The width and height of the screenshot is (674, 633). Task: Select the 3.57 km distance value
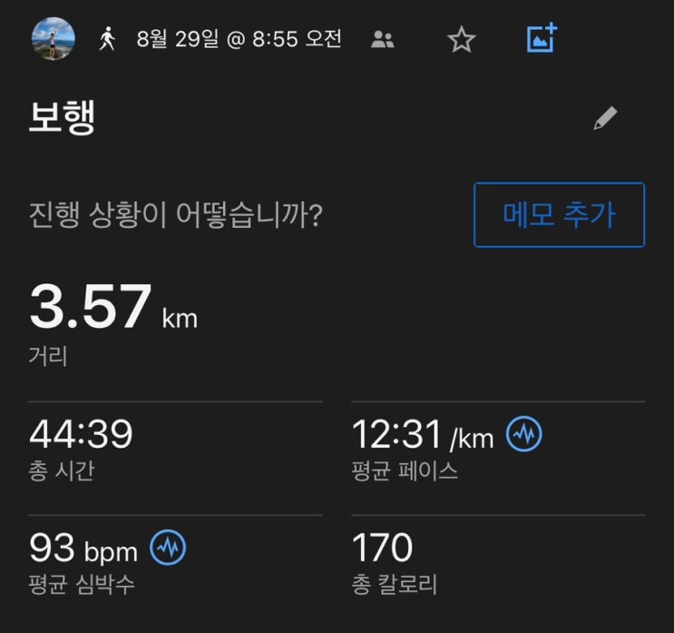(113, 307)
